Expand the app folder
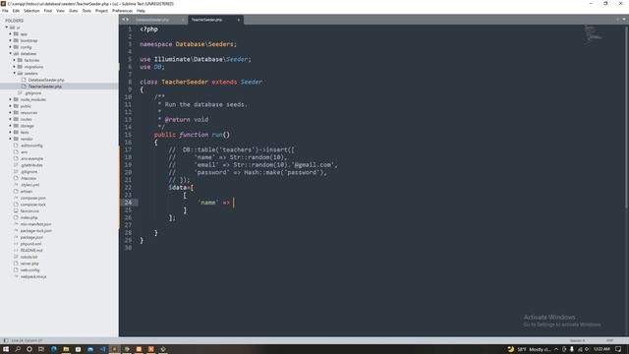This screenshot has width=629, height=354. 11,34
